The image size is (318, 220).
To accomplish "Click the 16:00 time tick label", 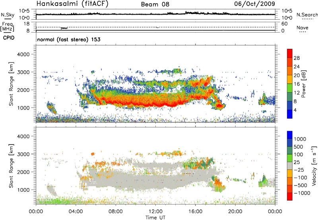I will tap(195, 212).
